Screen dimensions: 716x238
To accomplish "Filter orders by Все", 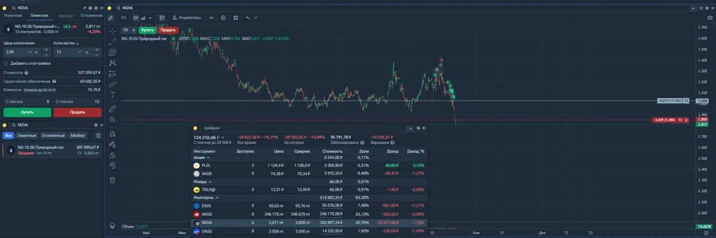I will [x=8, y=136].
